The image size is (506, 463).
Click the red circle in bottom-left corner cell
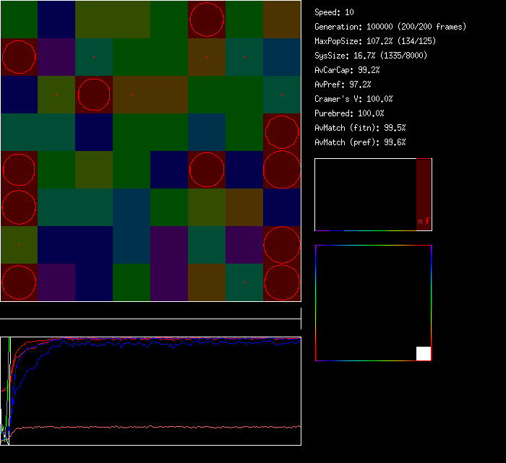point(19,282)
